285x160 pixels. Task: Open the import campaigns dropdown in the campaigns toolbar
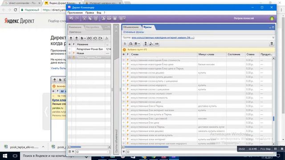tap(83, 38)
